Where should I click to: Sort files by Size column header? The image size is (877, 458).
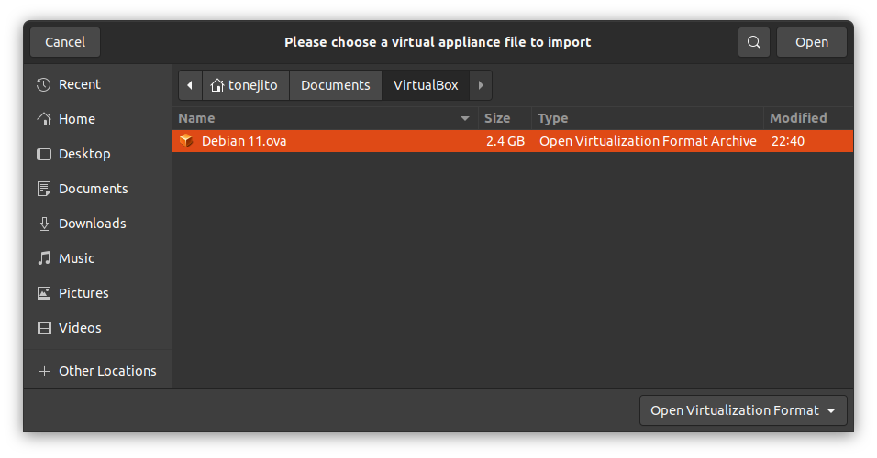pyautogui.click(x=497, y=118)
